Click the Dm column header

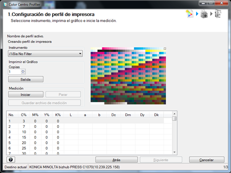pos(128,115)
